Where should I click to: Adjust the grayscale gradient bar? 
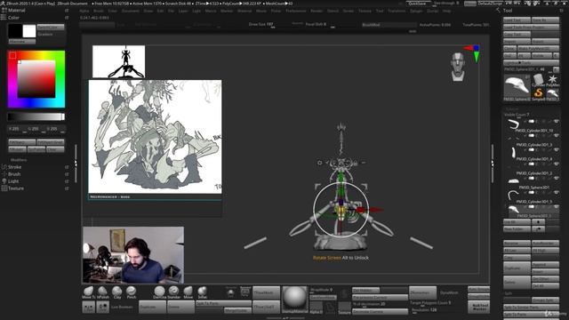36,116
